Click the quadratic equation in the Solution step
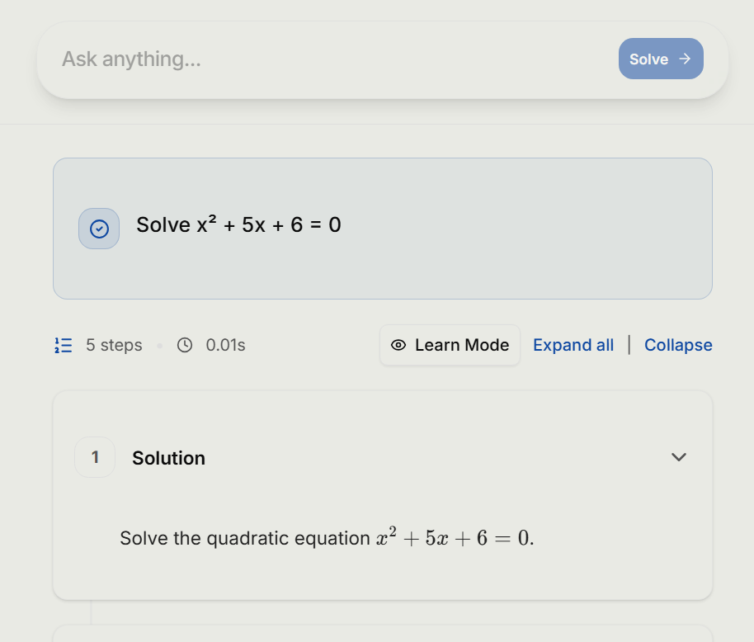This screenshot has height=642, width=754. [x=453, y=537]
